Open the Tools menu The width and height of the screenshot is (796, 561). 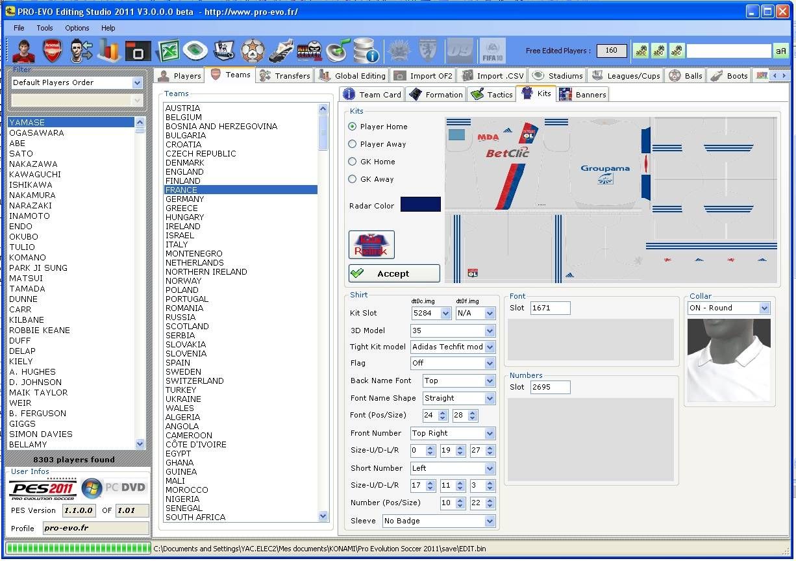click(45, 28)
